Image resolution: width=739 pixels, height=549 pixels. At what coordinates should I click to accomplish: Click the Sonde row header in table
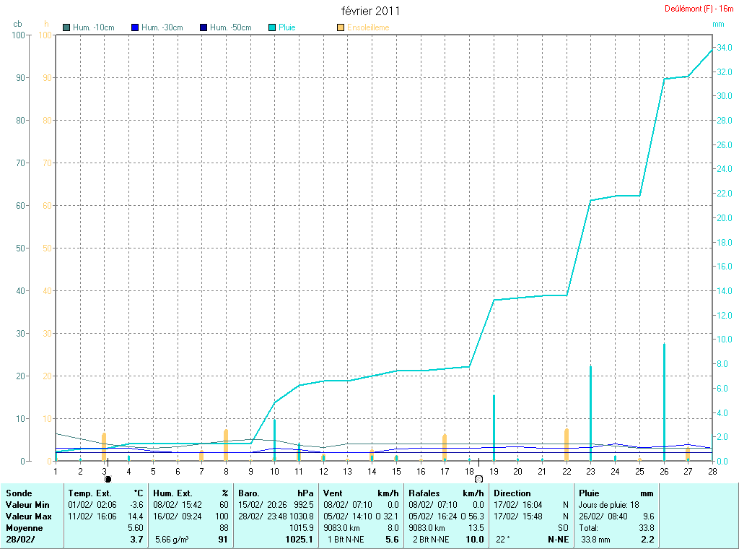pyautogui.click(x=19, y=493)
